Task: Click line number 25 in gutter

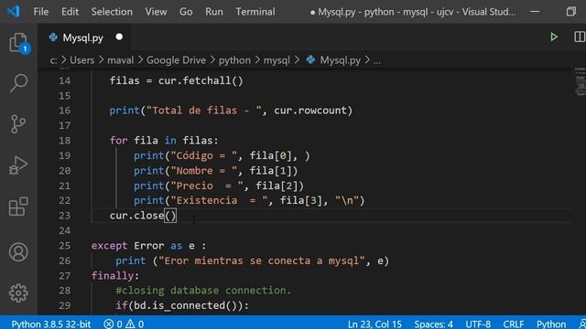Action: pos(65,246)
